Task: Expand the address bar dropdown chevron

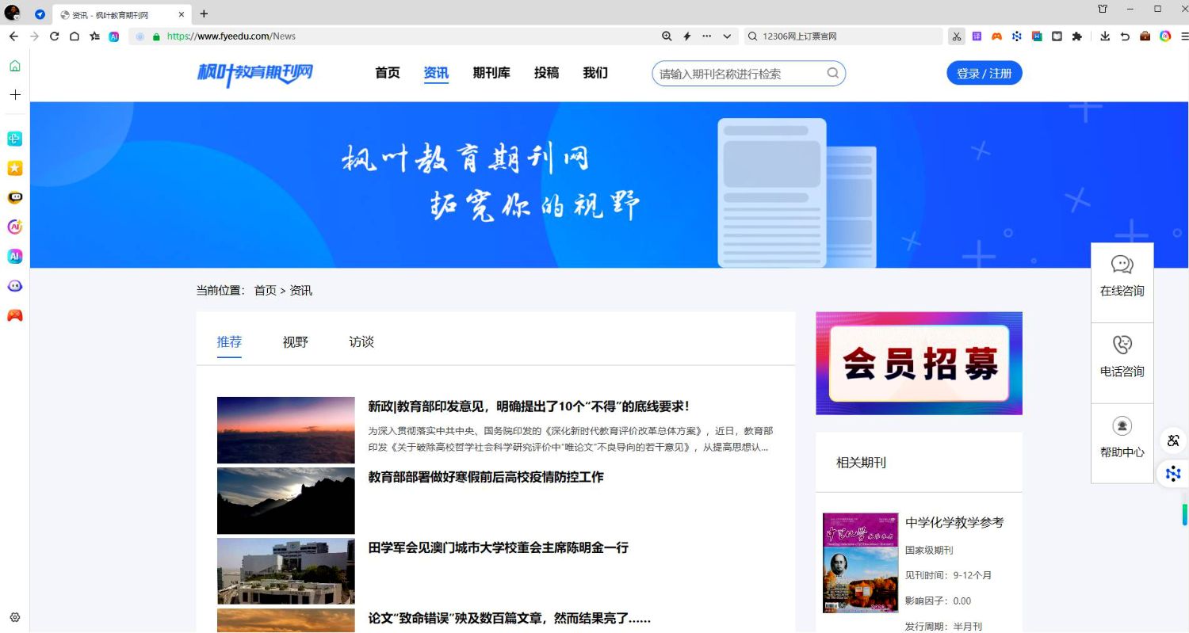Action: (x=727, y=36)
